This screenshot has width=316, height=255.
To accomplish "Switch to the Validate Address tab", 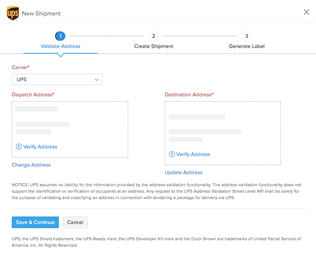I will tap(60, 46).
